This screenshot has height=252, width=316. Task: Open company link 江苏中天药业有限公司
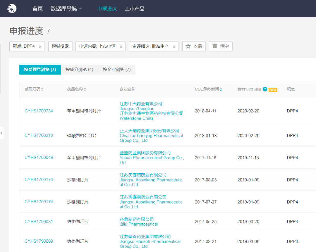[141, 104]
